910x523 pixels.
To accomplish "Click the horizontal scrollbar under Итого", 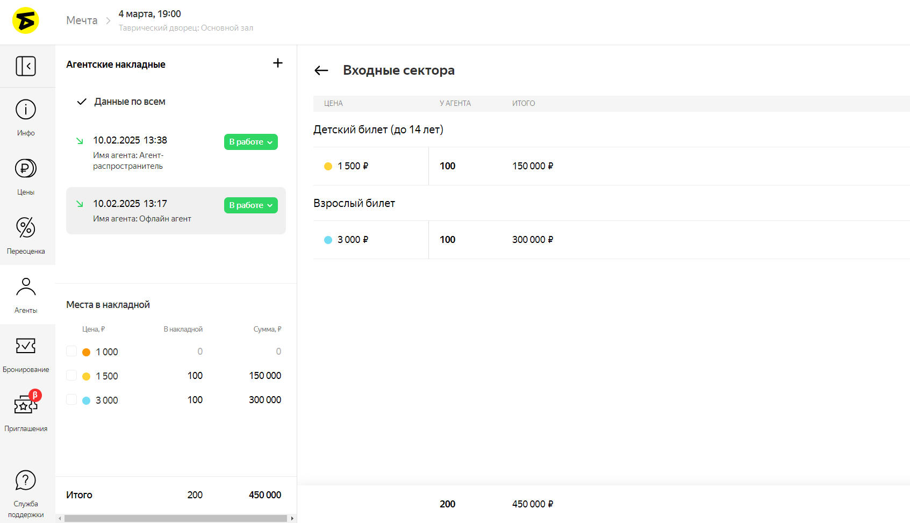I will point(175,518).
